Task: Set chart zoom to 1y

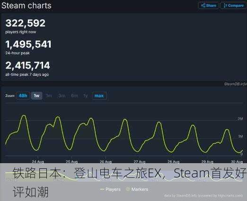Action: point(86,96)
